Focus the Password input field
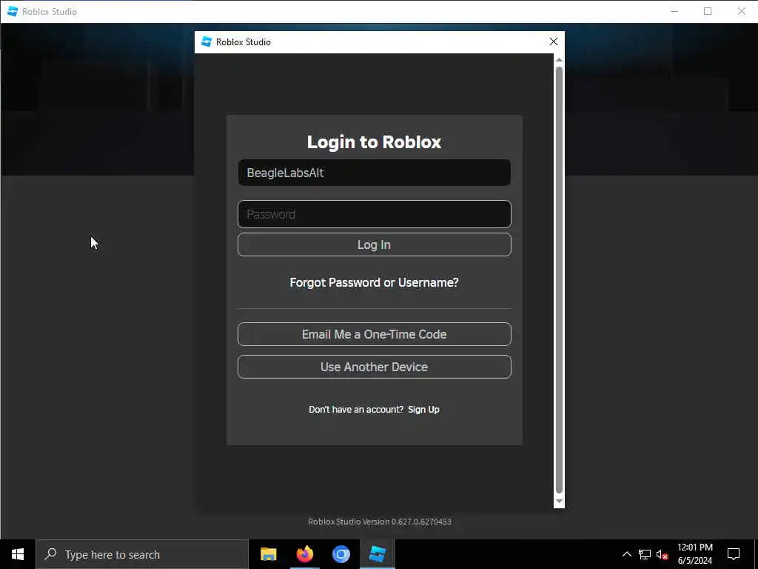This screenshot has height=569, width=758. (374, 214)
